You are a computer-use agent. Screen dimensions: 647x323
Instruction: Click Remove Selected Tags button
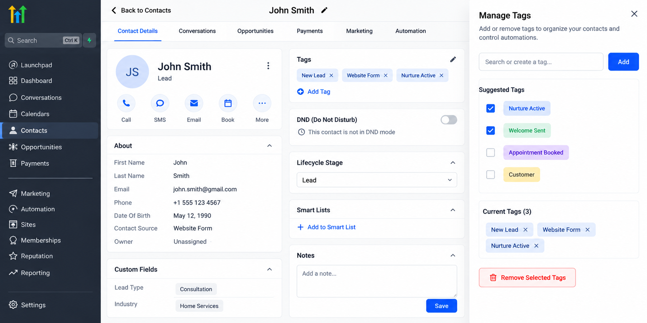527,278
